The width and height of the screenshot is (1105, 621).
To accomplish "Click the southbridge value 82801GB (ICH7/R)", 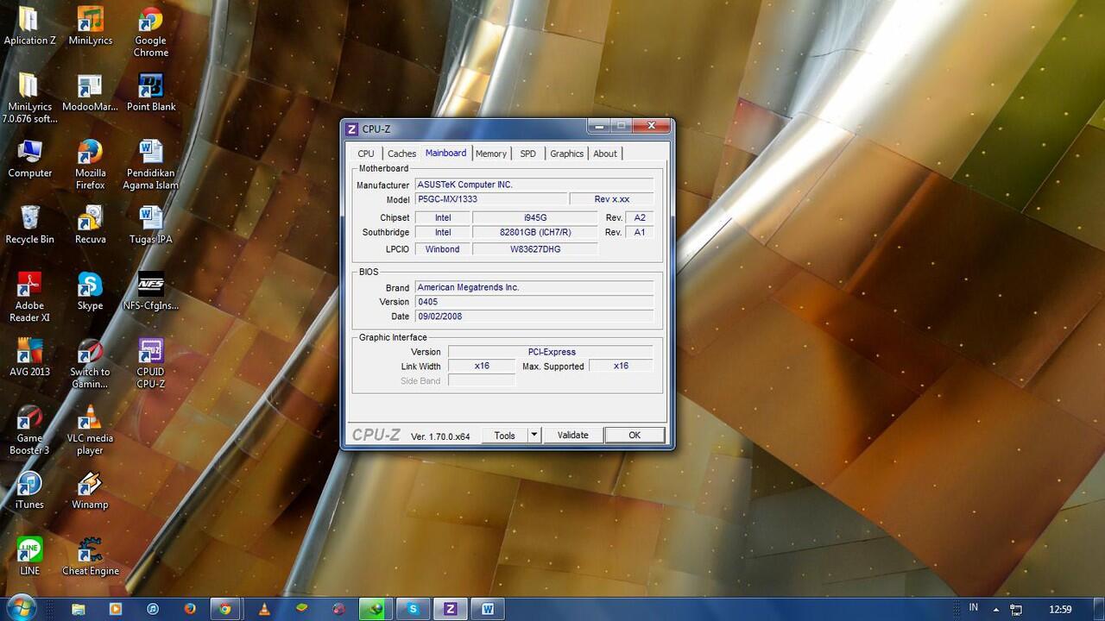I will (534, 232).
